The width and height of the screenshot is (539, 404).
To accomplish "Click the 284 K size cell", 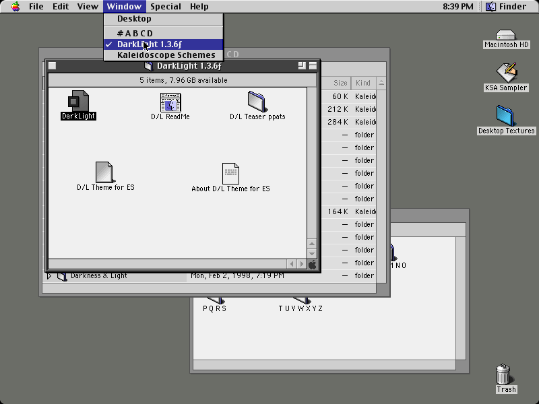I will tap(338, 122).
